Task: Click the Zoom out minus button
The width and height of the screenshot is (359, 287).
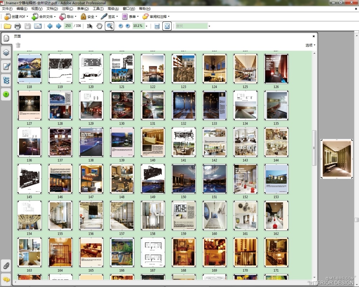Action: pyautogui.click(x=121, y=26)
